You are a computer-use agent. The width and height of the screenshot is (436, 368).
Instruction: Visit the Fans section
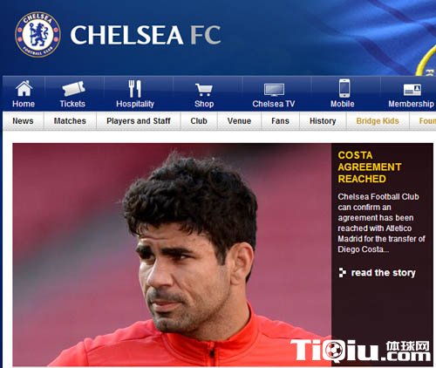click(x=280, y=121)
